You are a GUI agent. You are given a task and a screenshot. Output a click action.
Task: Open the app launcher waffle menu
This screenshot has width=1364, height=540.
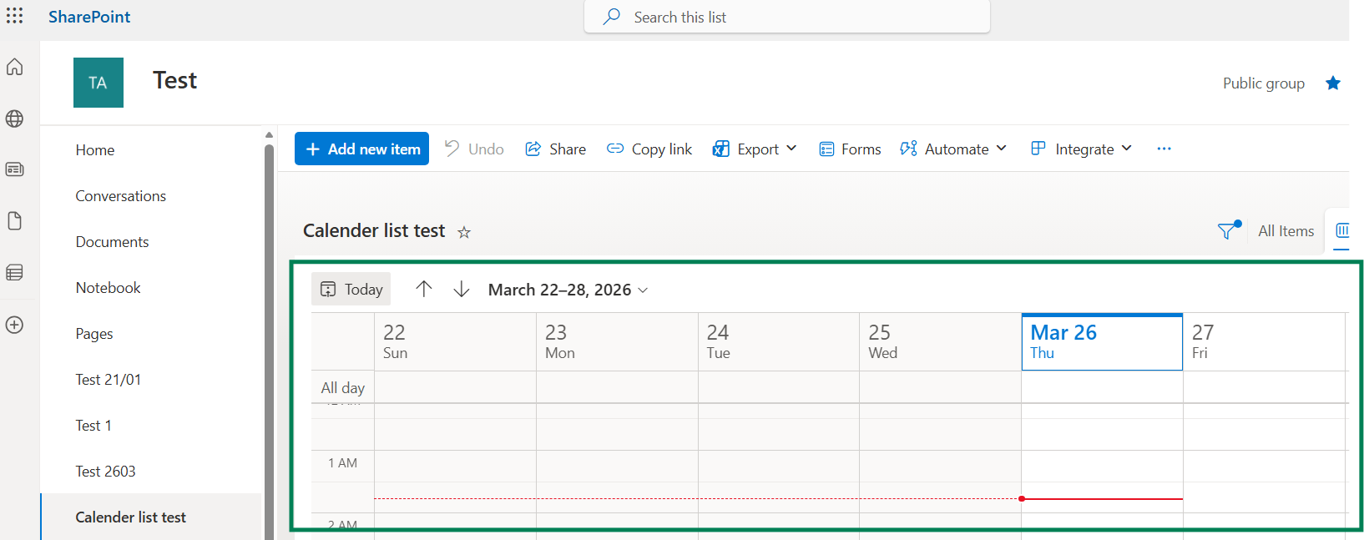(x=15, y=17)
